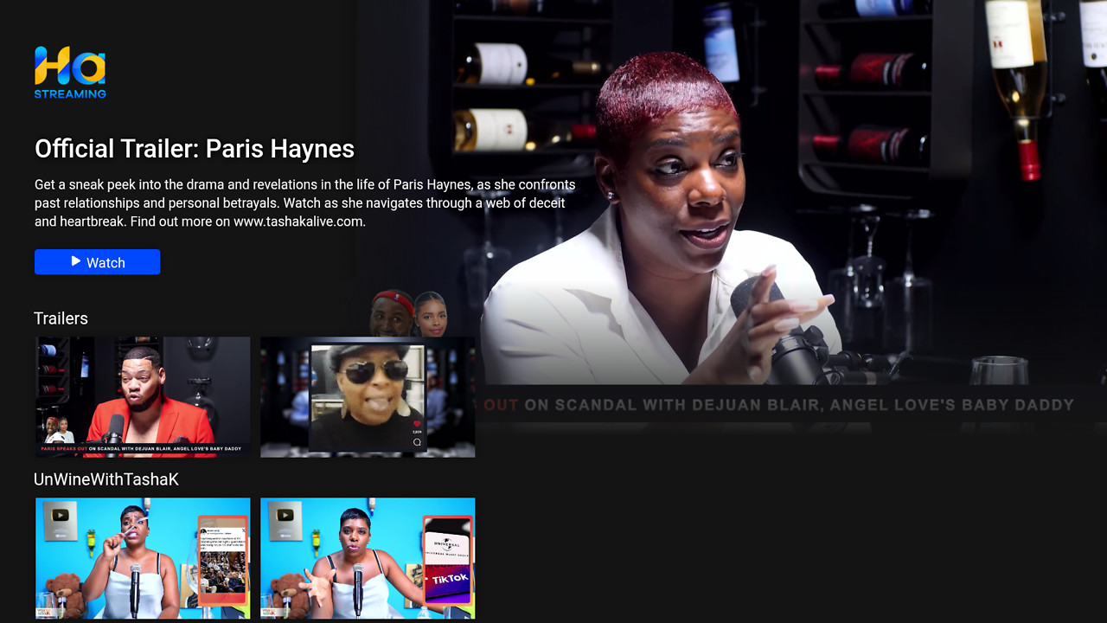Screen dimensions: 1107x623
Task: Select the play icon inside the Watch button
Action: point(75,262)
